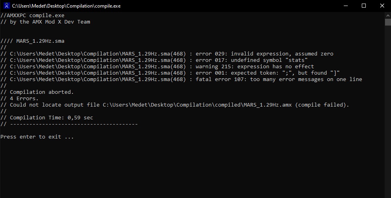Screen dimensions: 391x198
Task: Maximize the compile.exe console window
Action: pos(364,6)
